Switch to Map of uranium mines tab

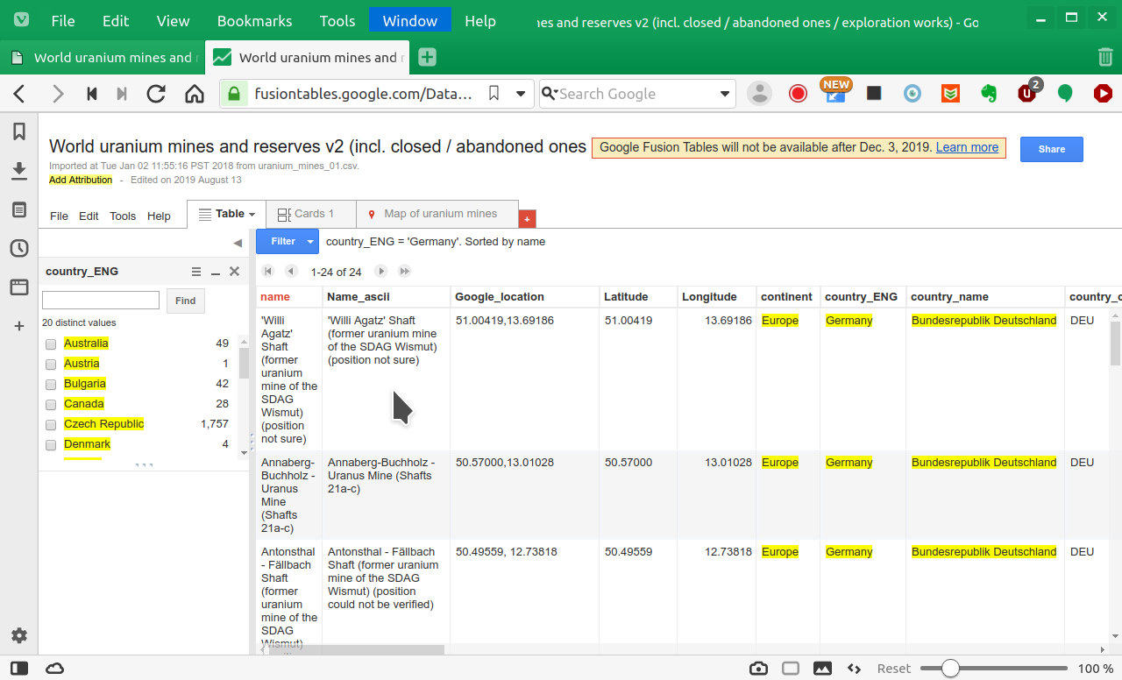coord(437,214)
